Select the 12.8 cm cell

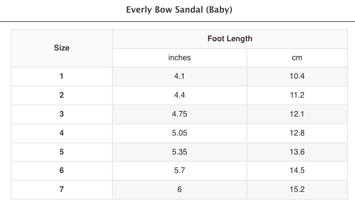(x=297, y=133)
